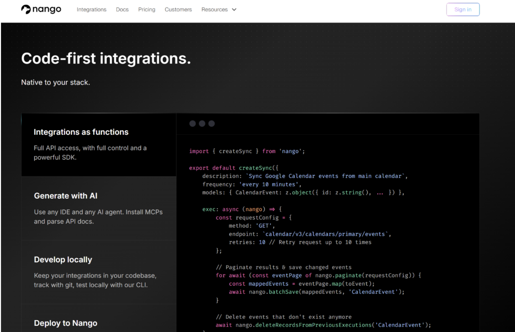Visit the Customers page
Viewport: 515px width, 332px height.
(178, 9)
